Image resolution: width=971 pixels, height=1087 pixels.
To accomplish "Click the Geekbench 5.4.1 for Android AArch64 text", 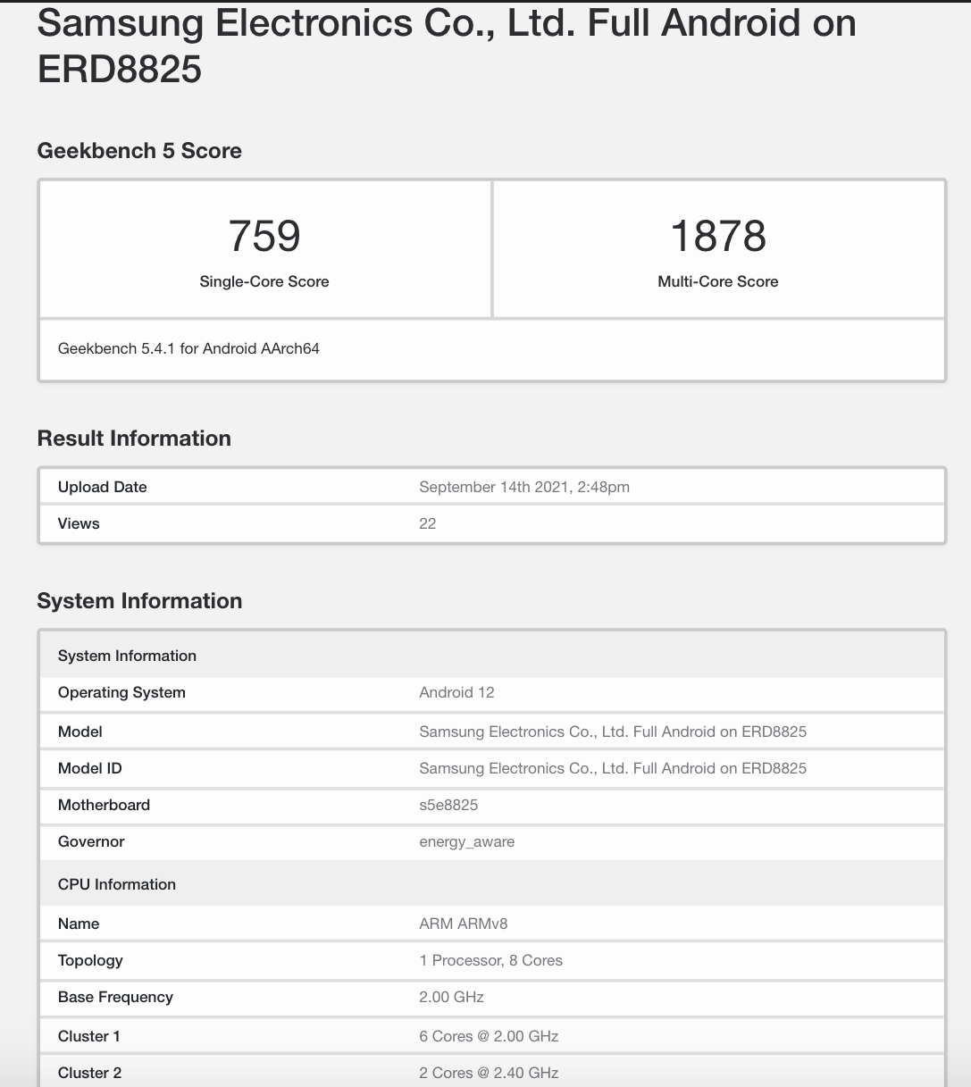I will pos(188,348).
